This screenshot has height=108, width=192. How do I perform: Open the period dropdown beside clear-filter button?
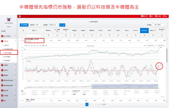pyautogui.click(x=39, y=25)
